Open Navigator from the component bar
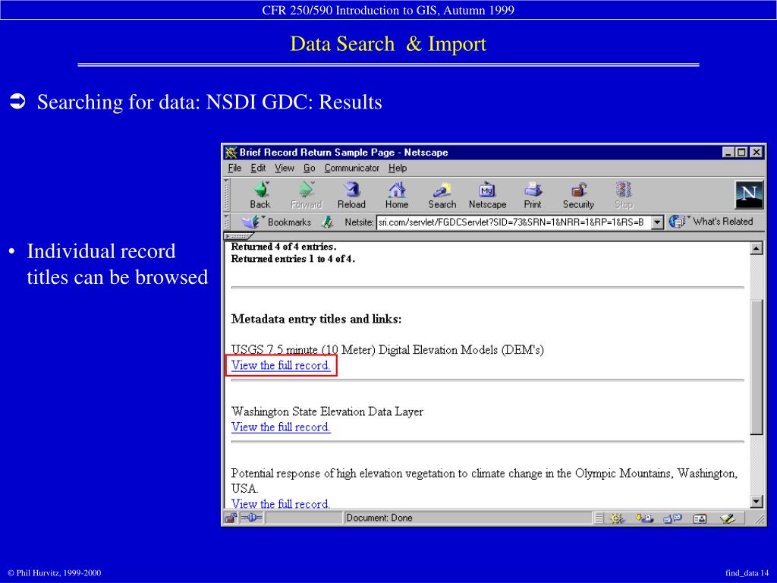The width and height of the screenshot is (777, 583). 617,518
